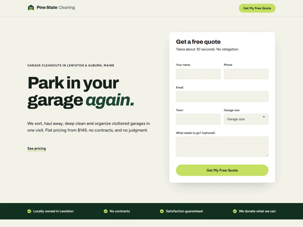Viewport: 303px width, 227px height.
Task: Click the 'Email' field label
Action: coord(180,88)
